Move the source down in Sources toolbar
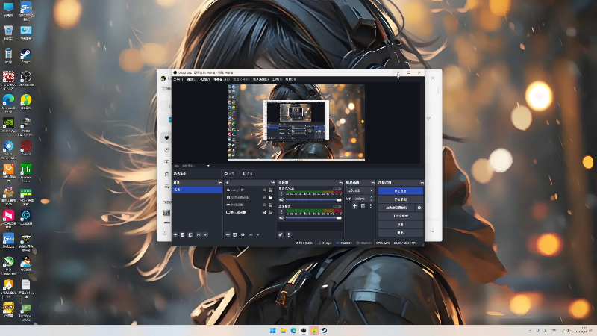The height and width of the screenshot is (336, 597). [257, 235]
